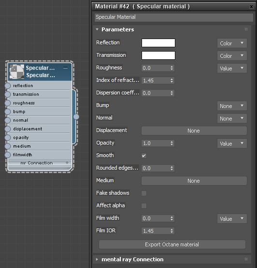
Task: Click the Index of refraction value field
Action: (156, 80)
